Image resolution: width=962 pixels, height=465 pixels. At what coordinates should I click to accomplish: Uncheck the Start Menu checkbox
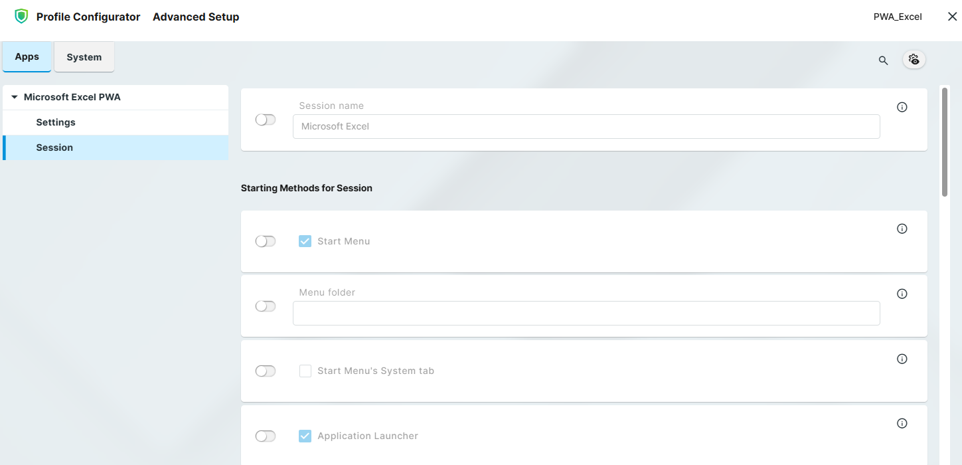tap(305, 241)
